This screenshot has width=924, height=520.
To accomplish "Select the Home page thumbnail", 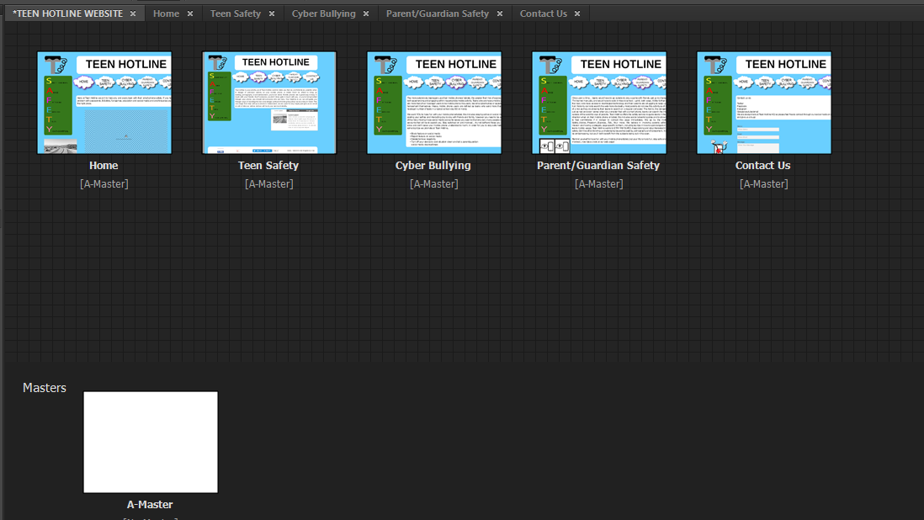I will coord(104,103).
